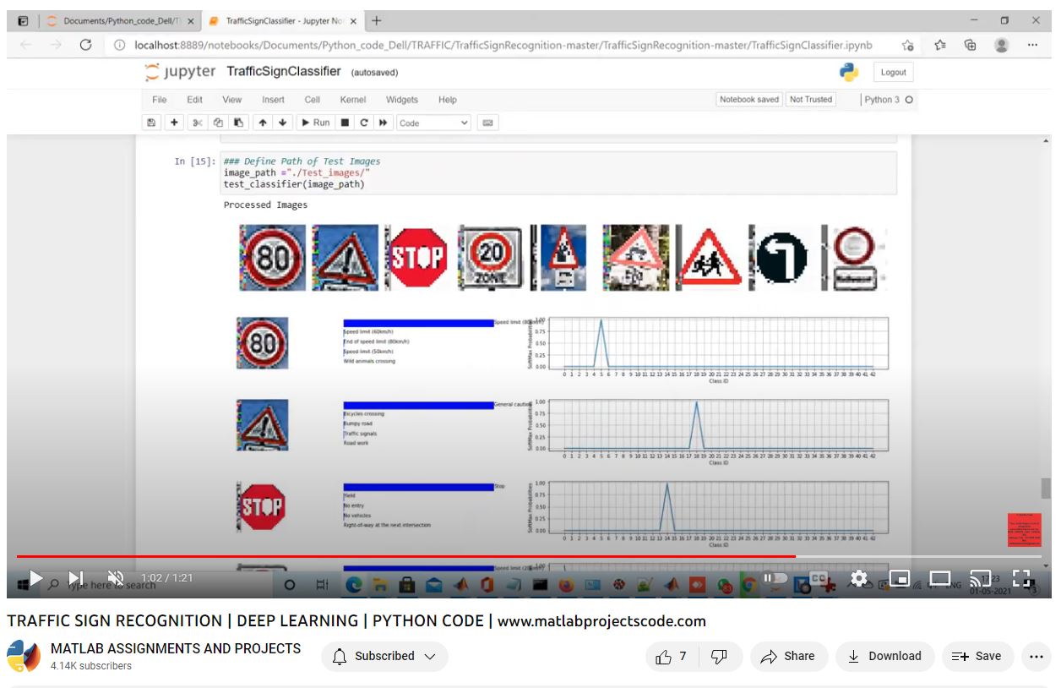Rename the TrafficSignClassifier notebook title

point(284,72)
